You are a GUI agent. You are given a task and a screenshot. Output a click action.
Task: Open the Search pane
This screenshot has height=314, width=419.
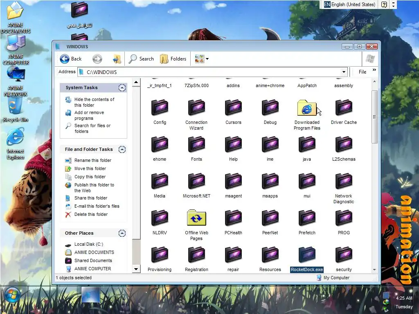click(x=141, y=59)
